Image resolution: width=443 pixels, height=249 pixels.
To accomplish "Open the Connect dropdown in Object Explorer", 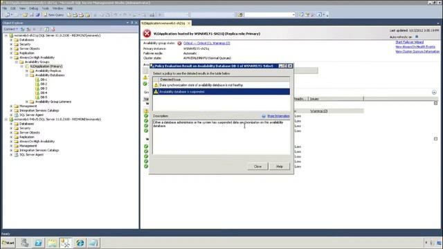I will (x=11, y=29).
